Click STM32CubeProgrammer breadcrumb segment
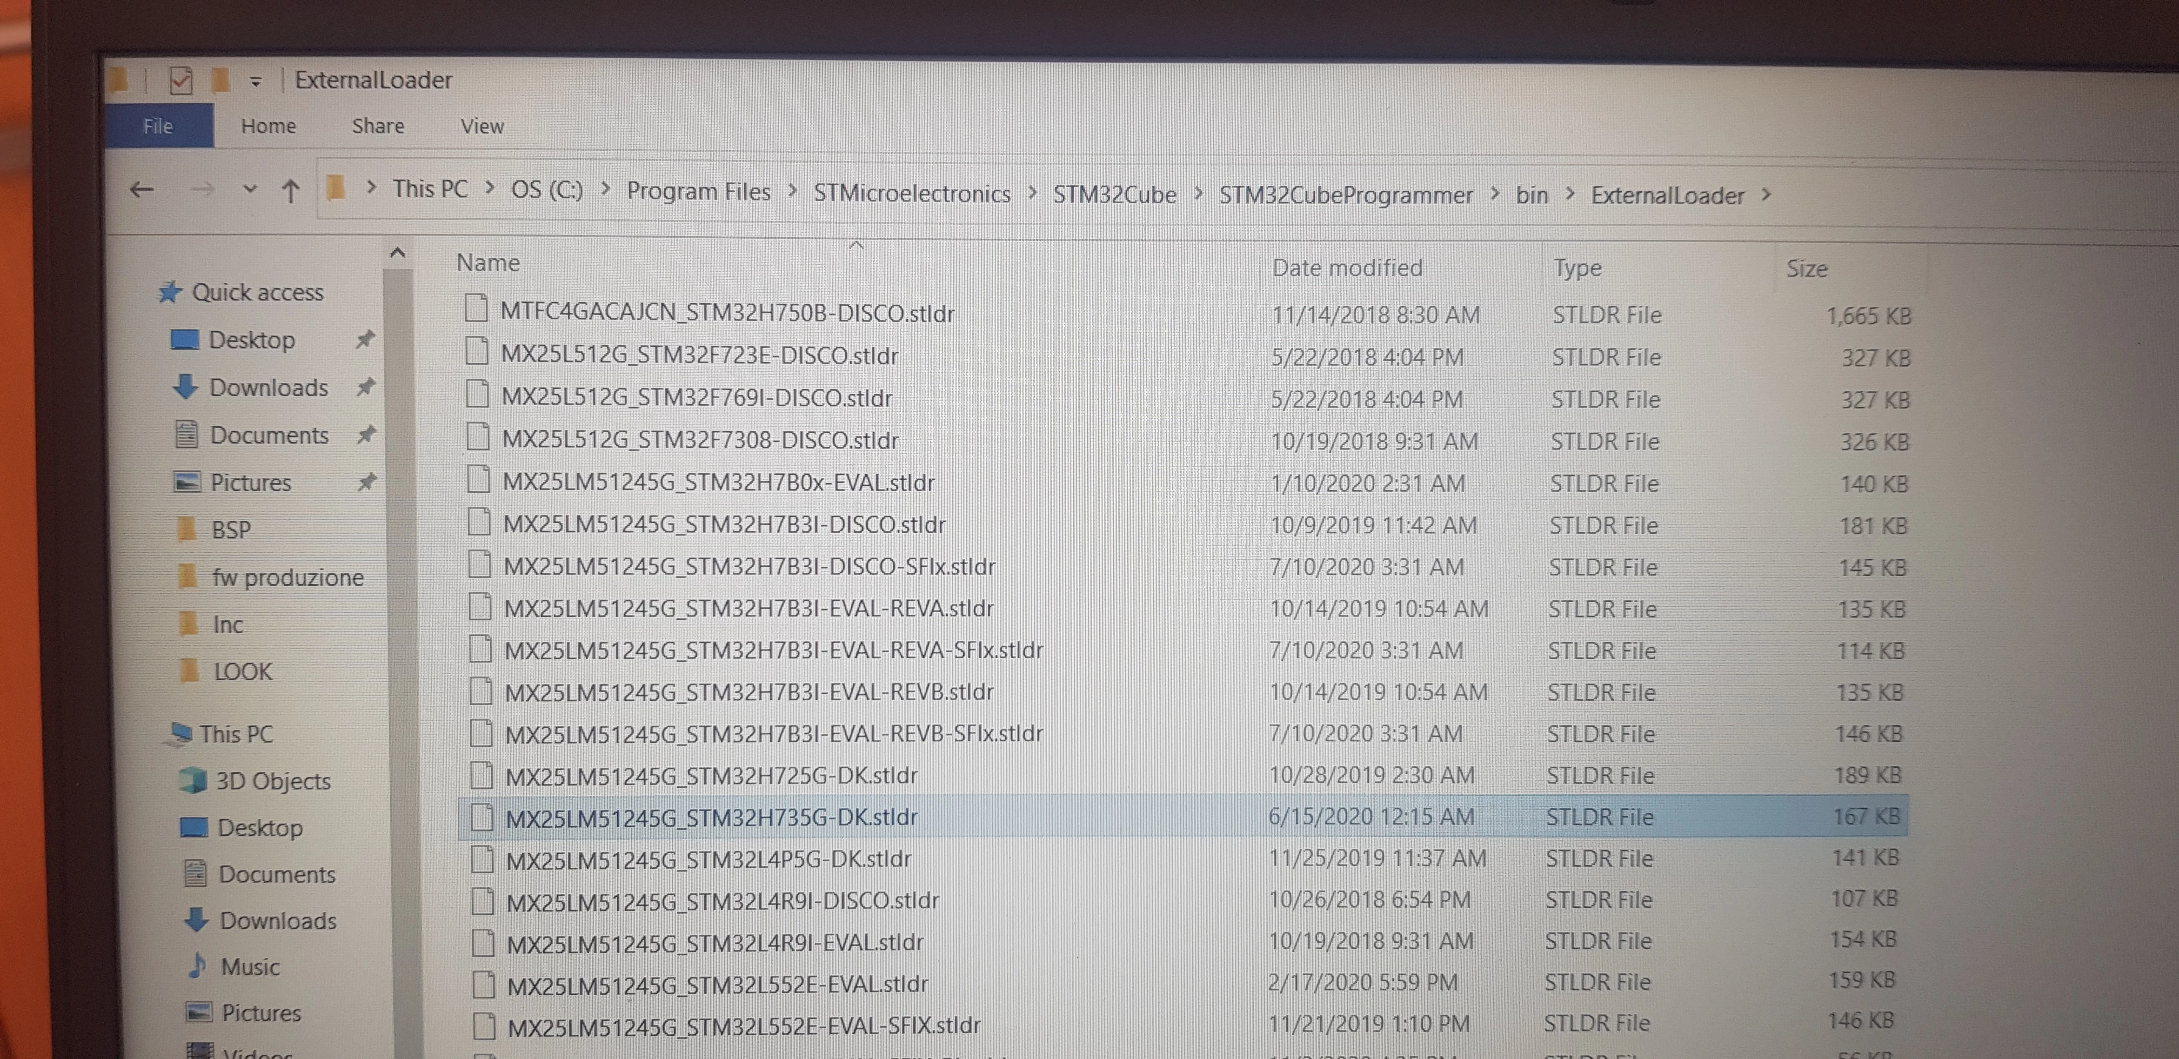Viewport: 2179px width, 1059px height. coord(1345,196)
